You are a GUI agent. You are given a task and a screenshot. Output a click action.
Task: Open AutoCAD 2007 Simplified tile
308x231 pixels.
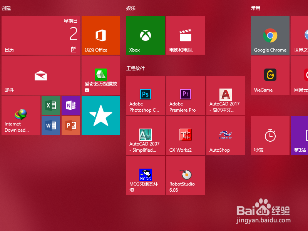point(146,136)
